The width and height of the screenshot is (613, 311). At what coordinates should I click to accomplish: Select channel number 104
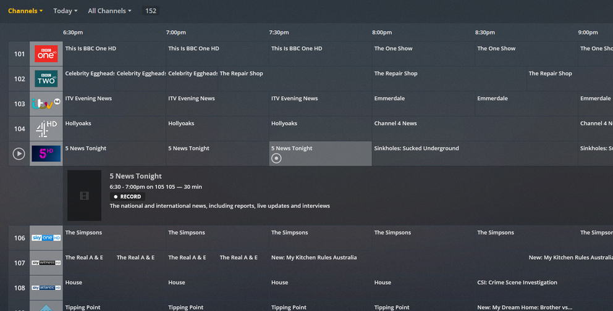tap(19, 129)
